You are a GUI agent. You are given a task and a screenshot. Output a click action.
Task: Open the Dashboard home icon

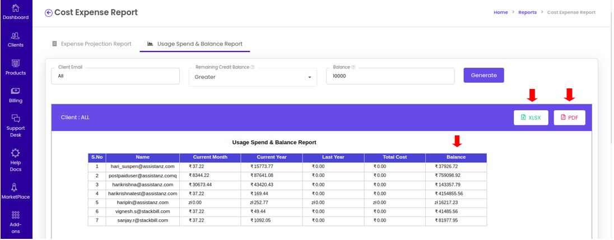[x=16, y=7]
